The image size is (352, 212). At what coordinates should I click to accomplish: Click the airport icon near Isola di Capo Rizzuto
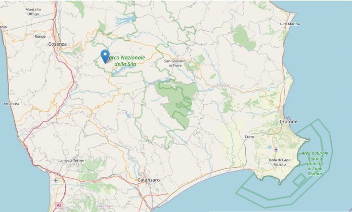click(276, 150)
